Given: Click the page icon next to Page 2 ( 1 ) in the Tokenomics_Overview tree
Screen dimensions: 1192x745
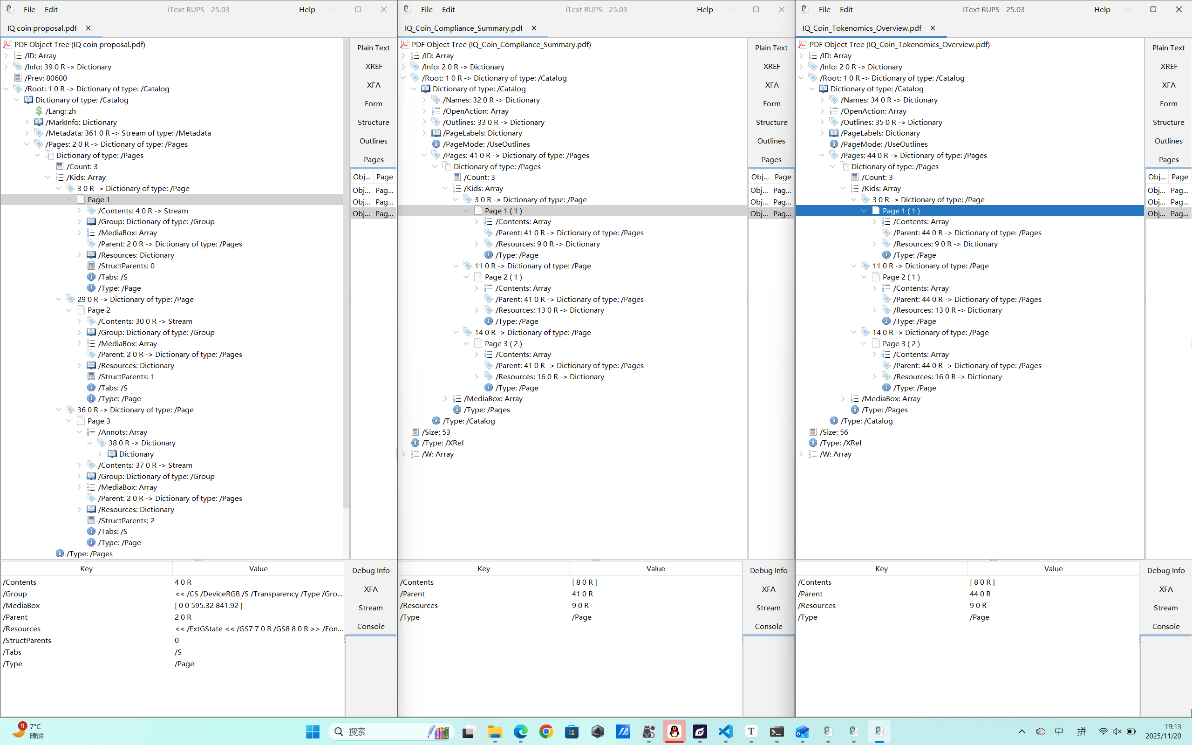Looking at the screenshot, I should click(876, 277).
